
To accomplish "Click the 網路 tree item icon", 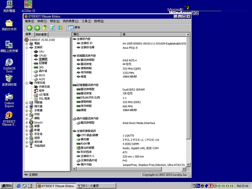I will click(x=31, y=119).
